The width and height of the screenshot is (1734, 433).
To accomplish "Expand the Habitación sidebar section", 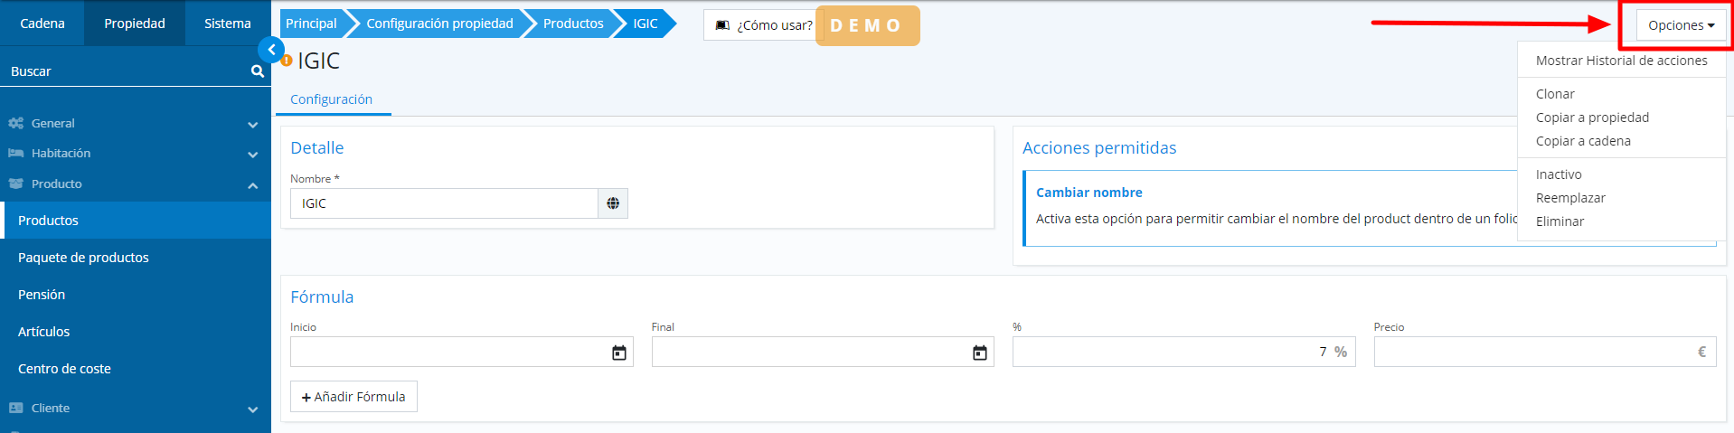I will point(252,155).
